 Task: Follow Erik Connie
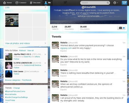pos(16,74)
